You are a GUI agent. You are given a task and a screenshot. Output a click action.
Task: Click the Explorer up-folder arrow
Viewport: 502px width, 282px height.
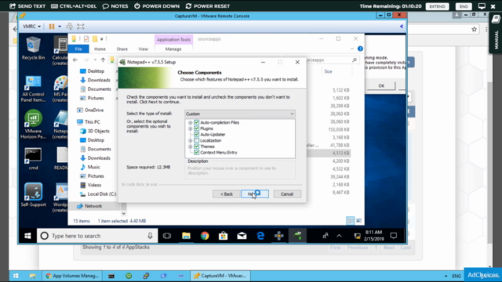[103, 60]
